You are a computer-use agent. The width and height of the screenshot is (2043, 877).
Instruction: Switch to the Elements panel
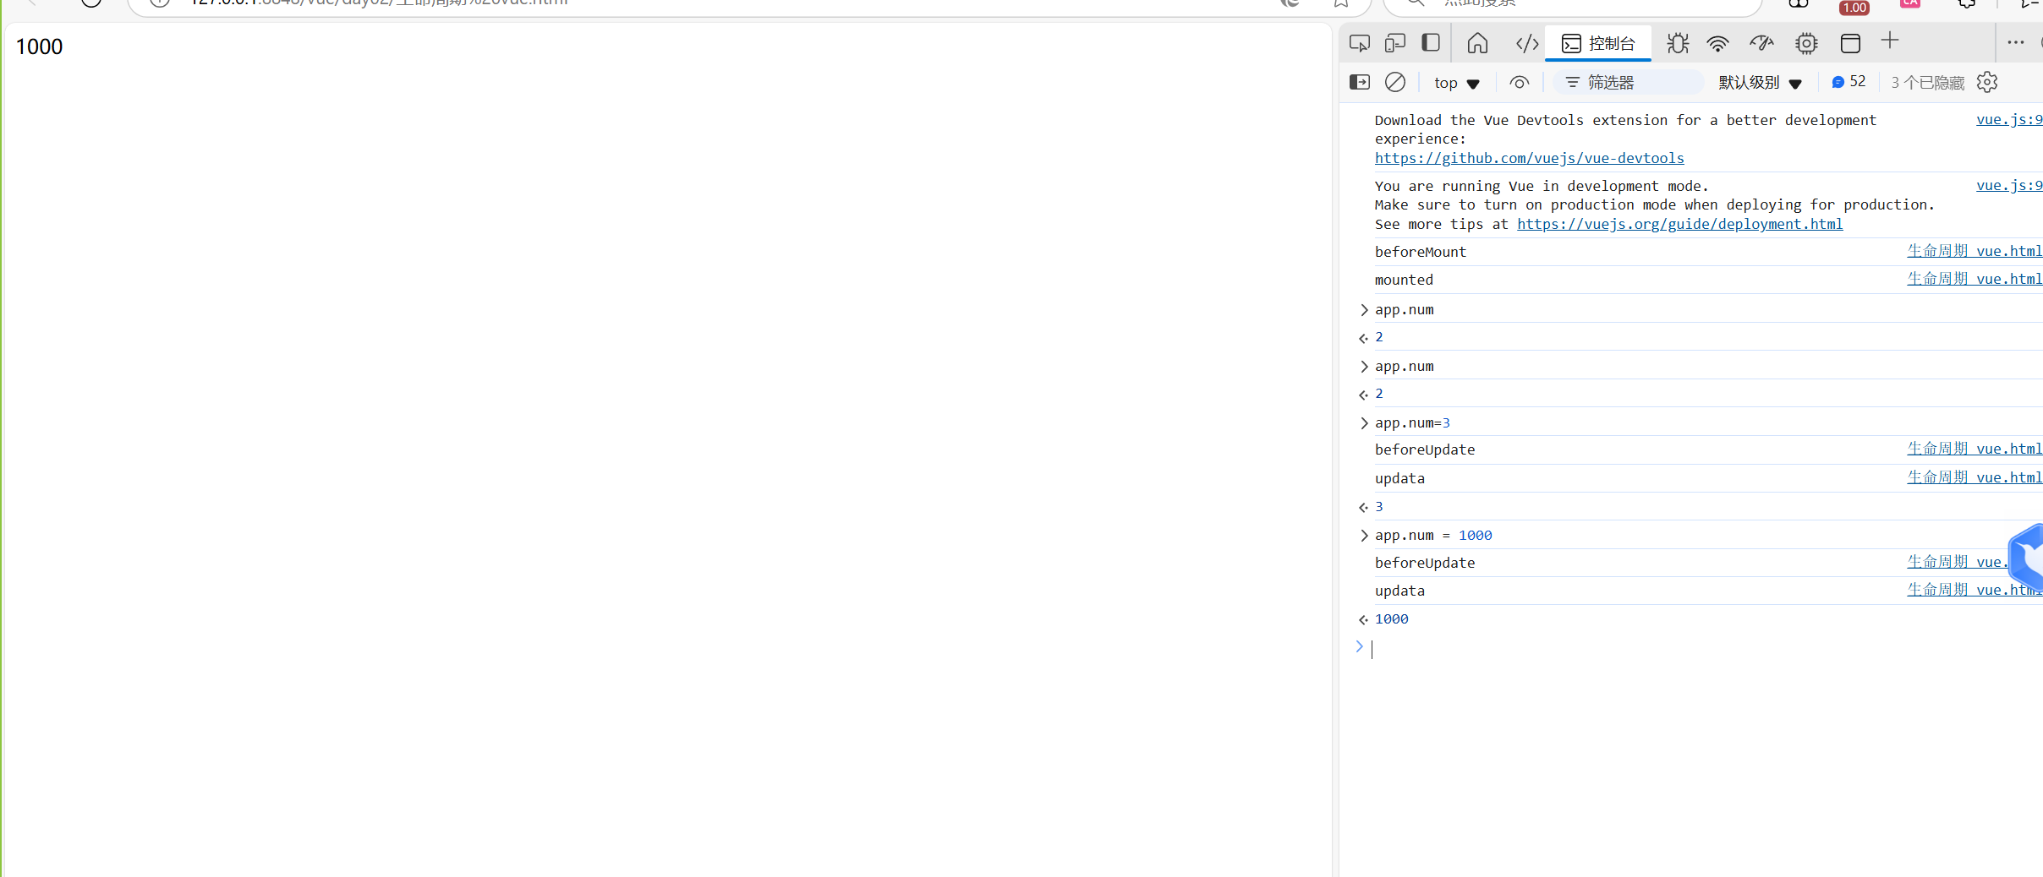pyautogui.click(x=1526, y=43)
